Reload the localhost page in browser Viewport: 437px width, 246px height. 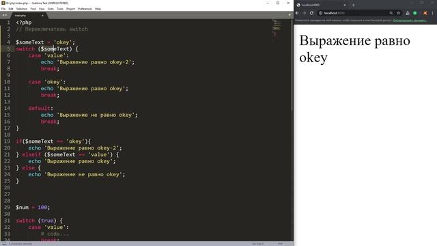311,13
